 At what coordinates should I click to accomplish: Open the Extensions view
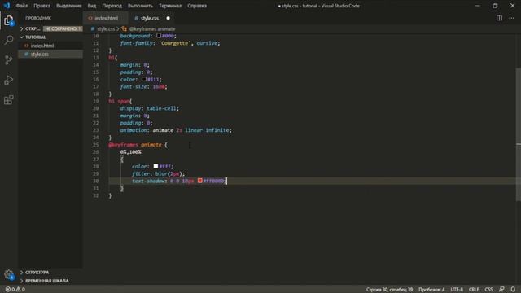click(9, 99)
